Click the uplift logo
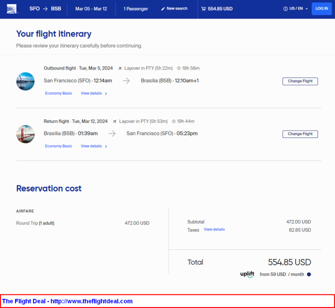335x308 pixels. (247, 274)
